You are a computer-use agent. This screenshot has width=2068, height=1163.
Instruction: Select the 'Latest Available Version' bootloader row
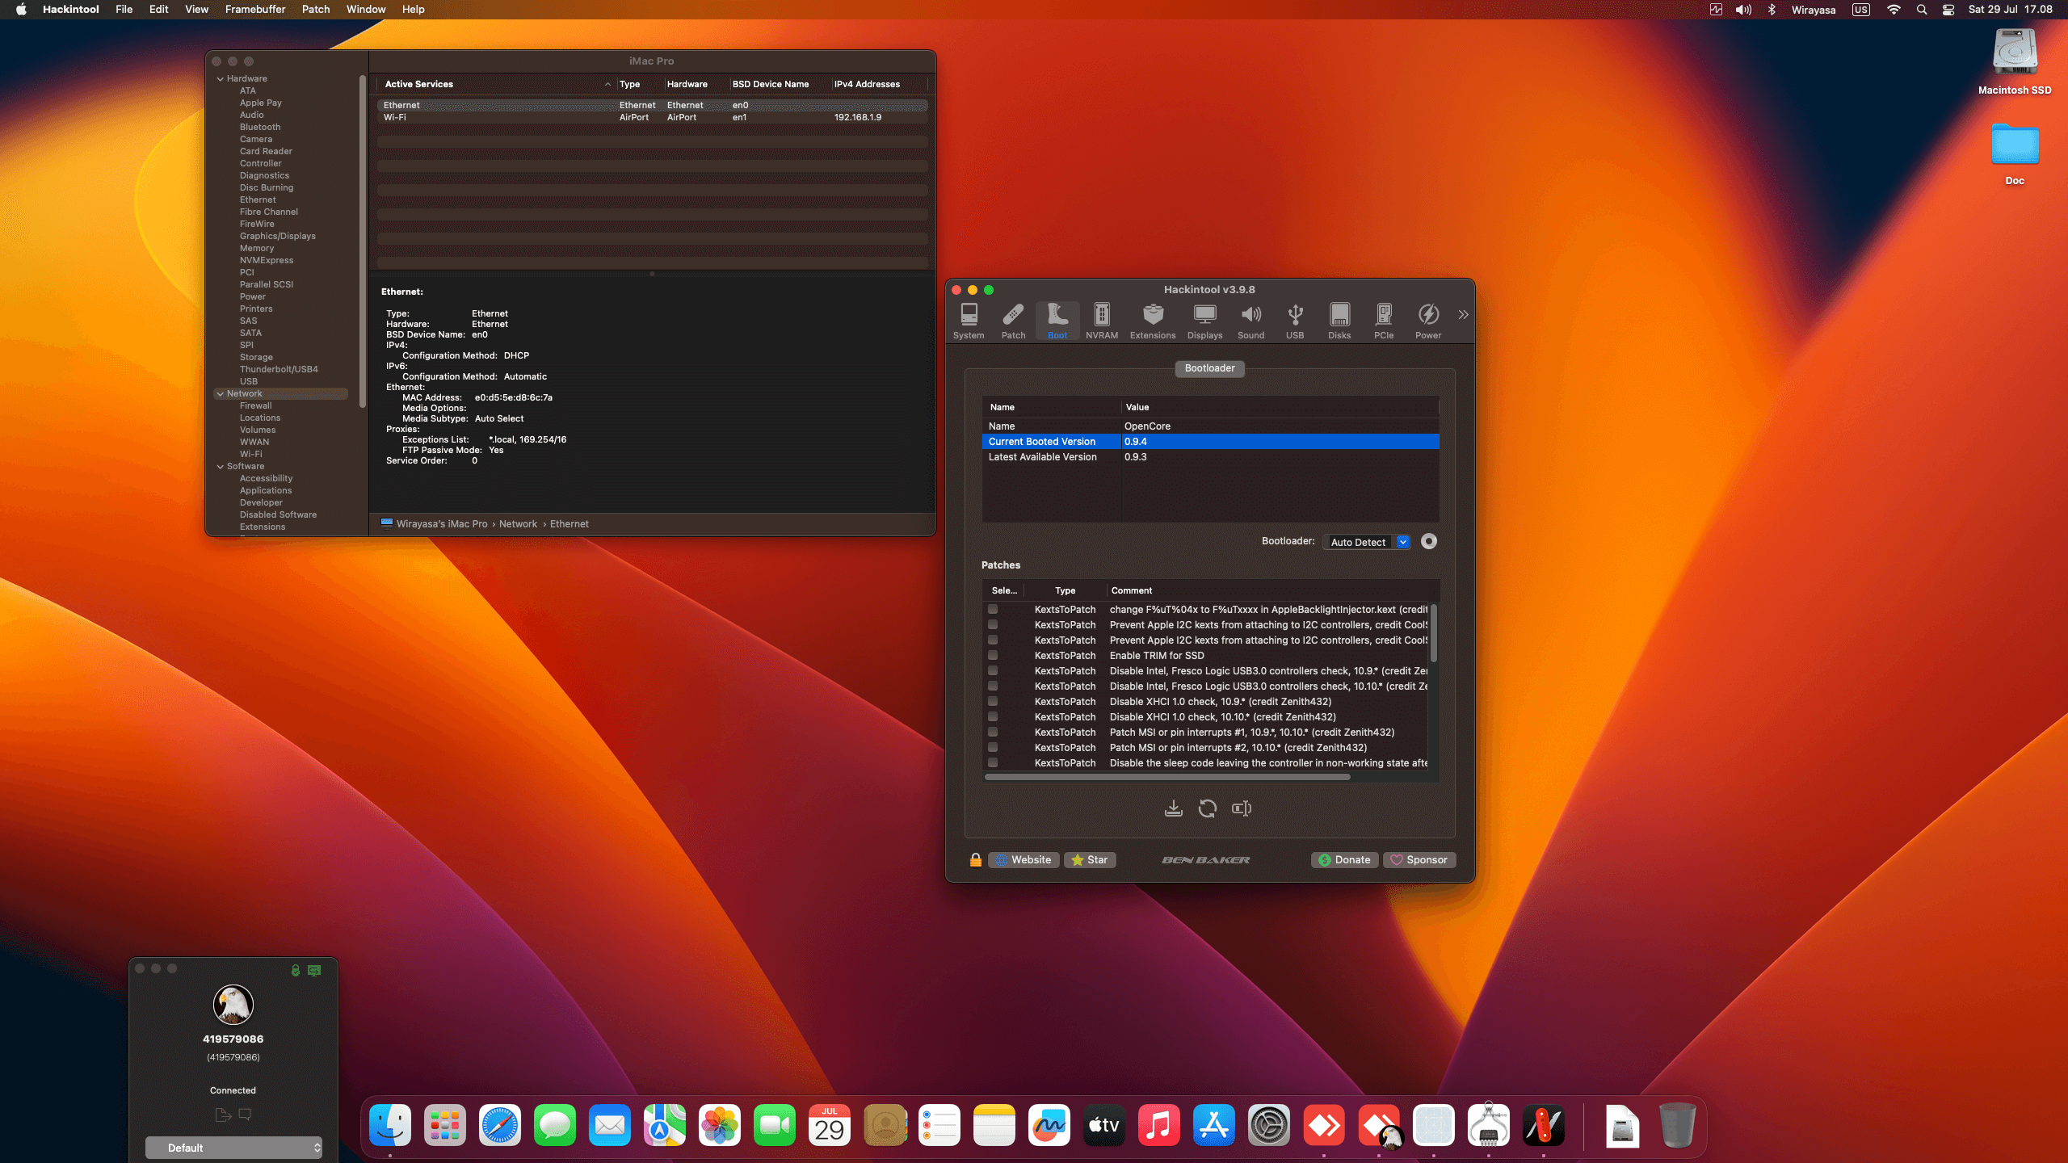pos(1210,457)
